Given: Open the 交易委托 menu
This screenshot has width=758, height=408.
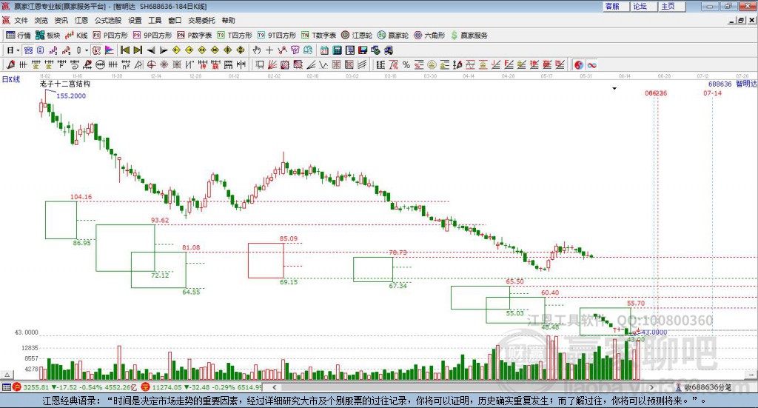Looking at the screenshot, I should (201, 20).
